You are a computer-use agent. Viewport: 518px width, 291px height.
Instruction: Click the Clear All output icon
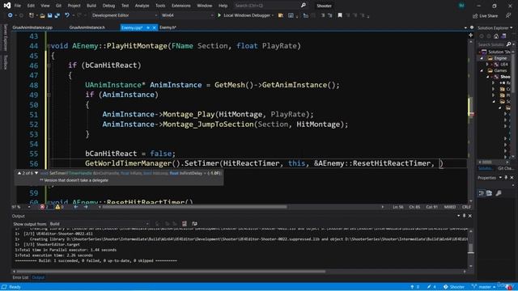pos(185,224)
